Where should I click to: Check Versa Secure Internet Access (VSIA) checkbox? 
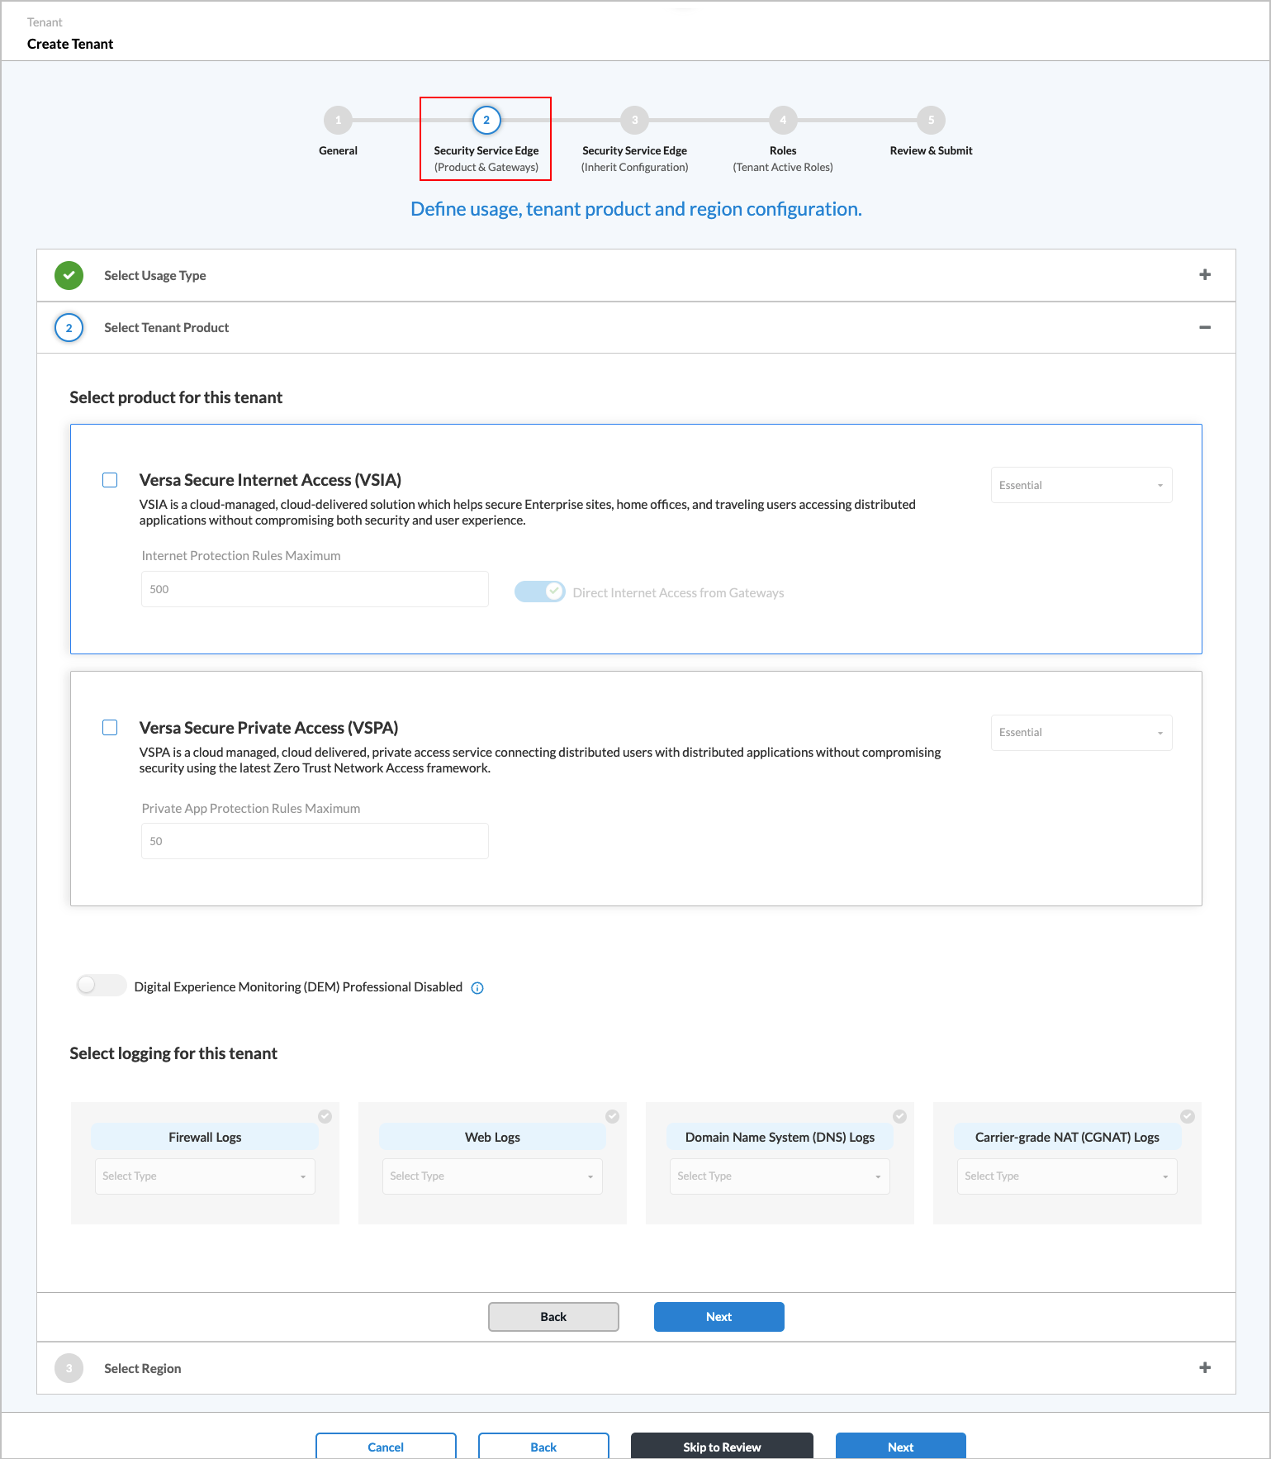tap(110, 480)
